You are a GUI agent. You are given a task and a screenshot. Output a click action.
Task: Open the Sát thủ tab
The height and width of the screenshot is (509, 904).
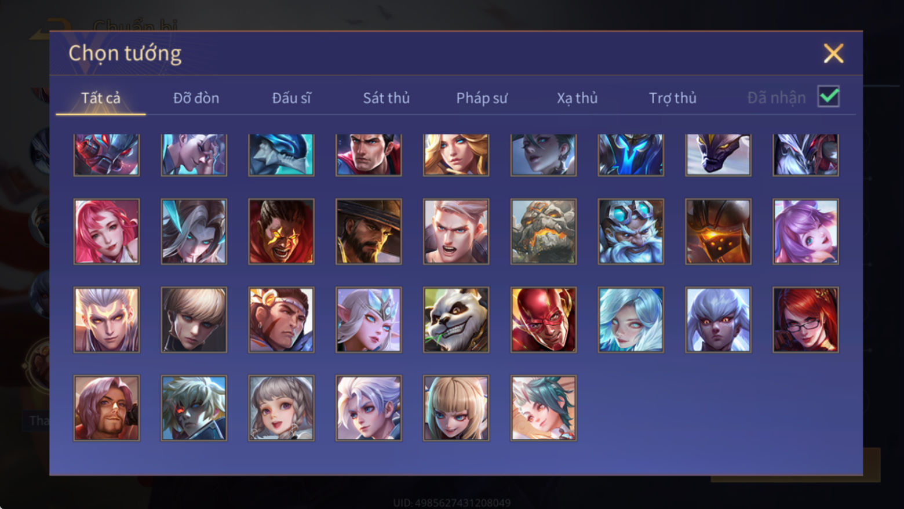(x=387, y=98)
